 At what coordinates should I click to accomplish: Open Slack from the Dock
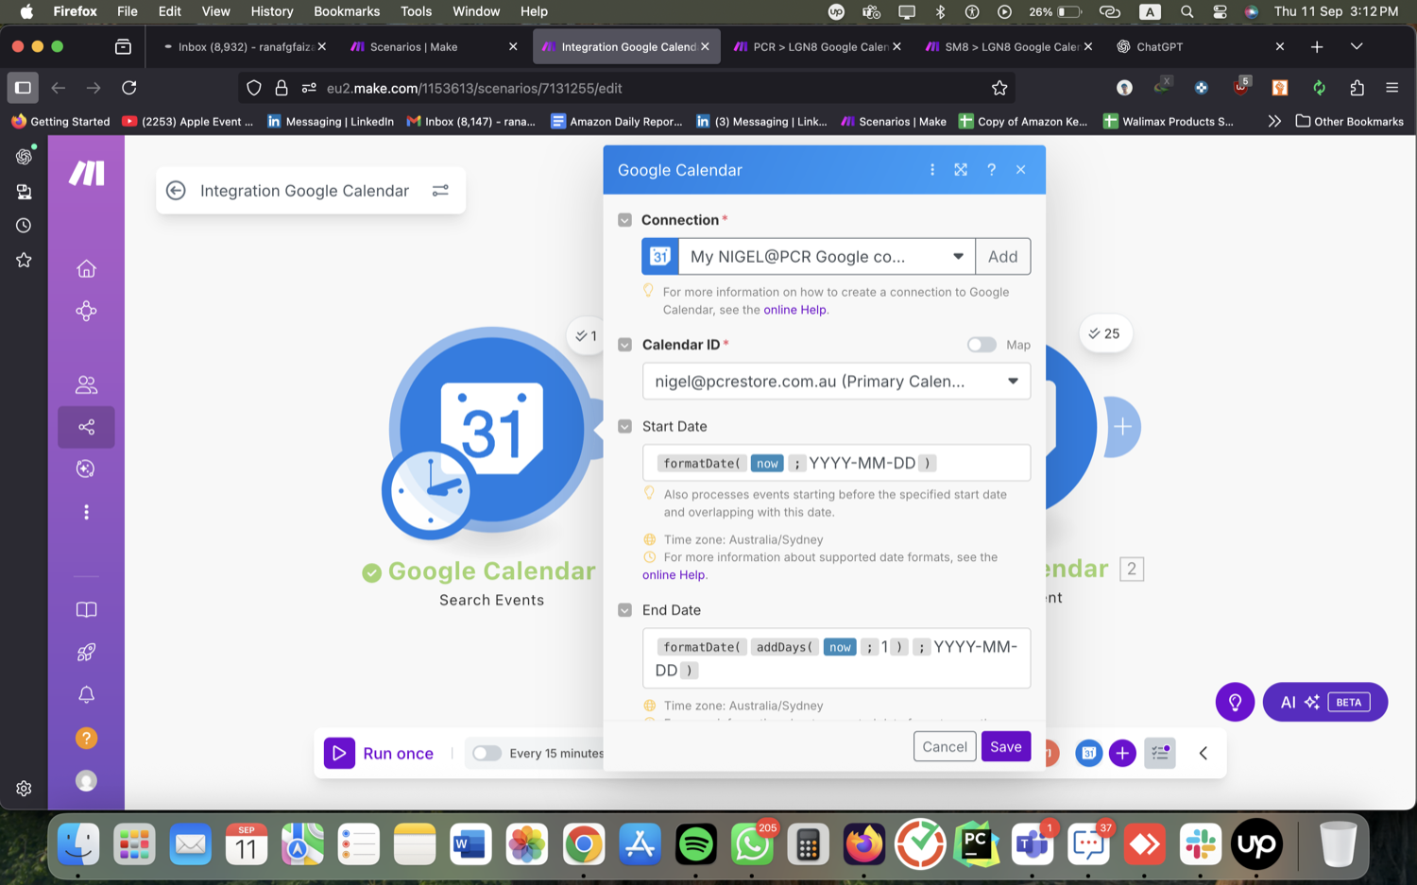click(1200, 844)
